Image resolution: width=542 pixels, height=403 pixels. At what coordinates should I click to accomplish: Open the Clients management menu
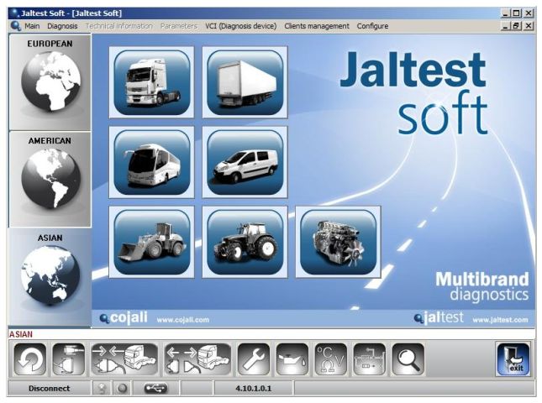pos(317,26)
